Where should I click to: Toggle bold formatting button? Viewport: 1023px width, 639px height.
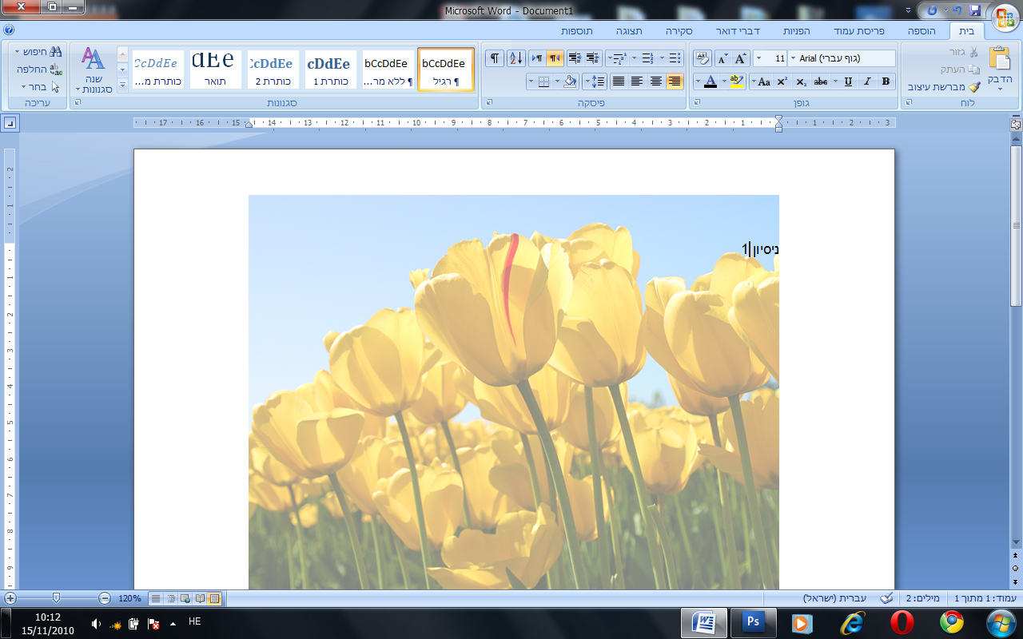click(886, 81)
